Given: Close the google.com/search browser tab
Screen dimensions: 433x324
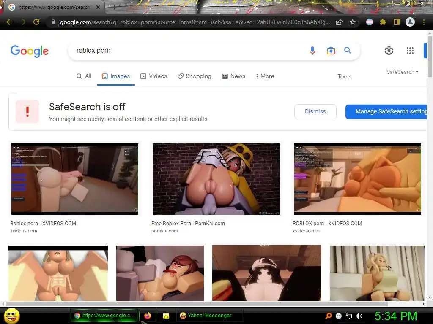Looking at the screenshot, I should 98,8.
